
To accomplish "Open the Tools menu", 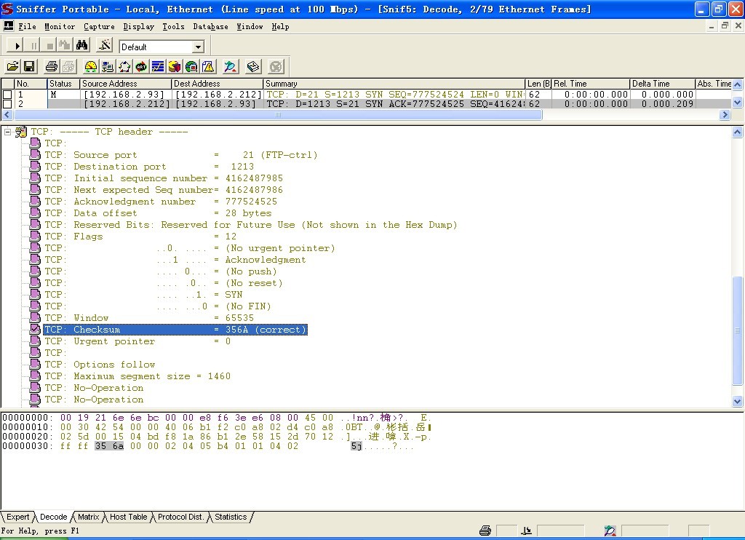I will [x=173, y=27].
